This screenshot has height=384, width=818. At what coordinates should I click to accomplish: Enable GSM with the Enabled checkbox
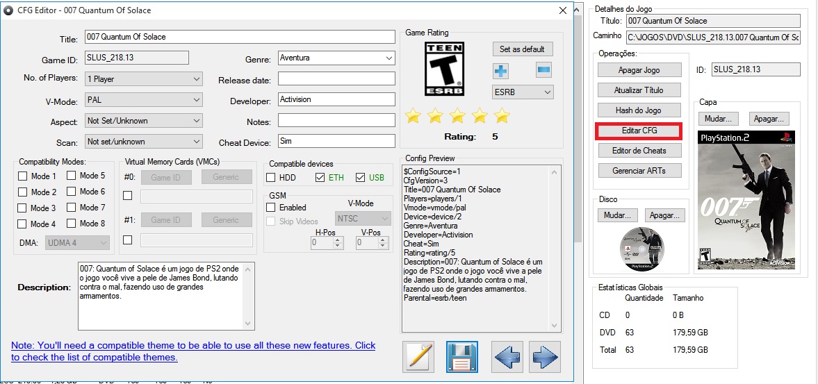coord(272,208)
